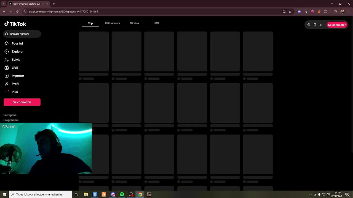Open the orange A app on taskbar
This screenshot has width=353, height=198.
(104, 194)
